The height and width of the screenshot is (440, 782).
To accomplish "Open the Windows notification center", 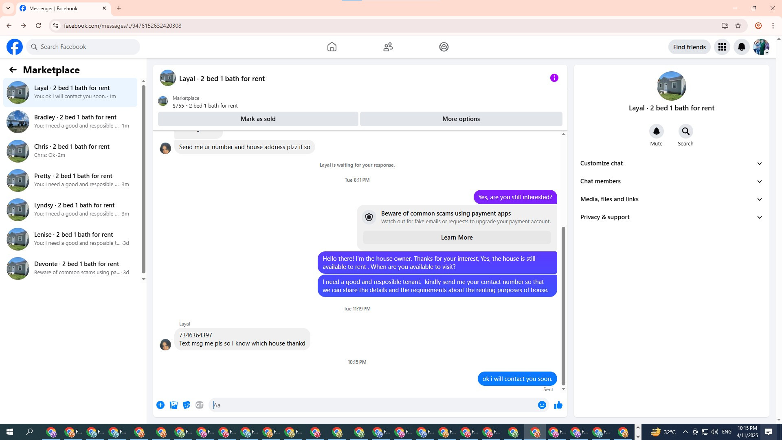I will pyautogui.click(x=769, y=432).
